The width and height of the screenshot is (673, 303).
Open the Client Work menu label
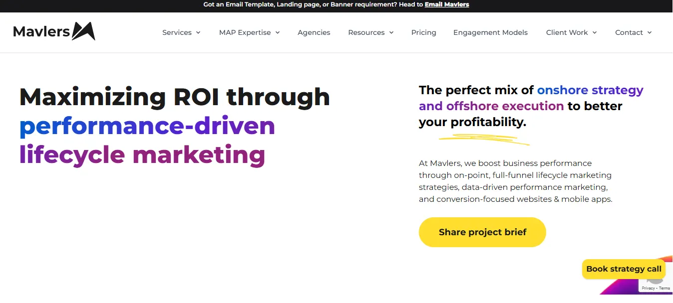tap(567, 32)
